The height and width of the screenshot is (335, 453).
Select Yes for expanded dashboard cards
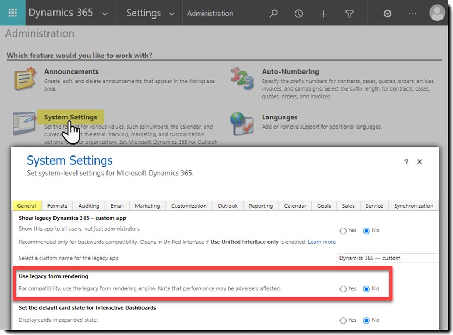click(343, 321)
